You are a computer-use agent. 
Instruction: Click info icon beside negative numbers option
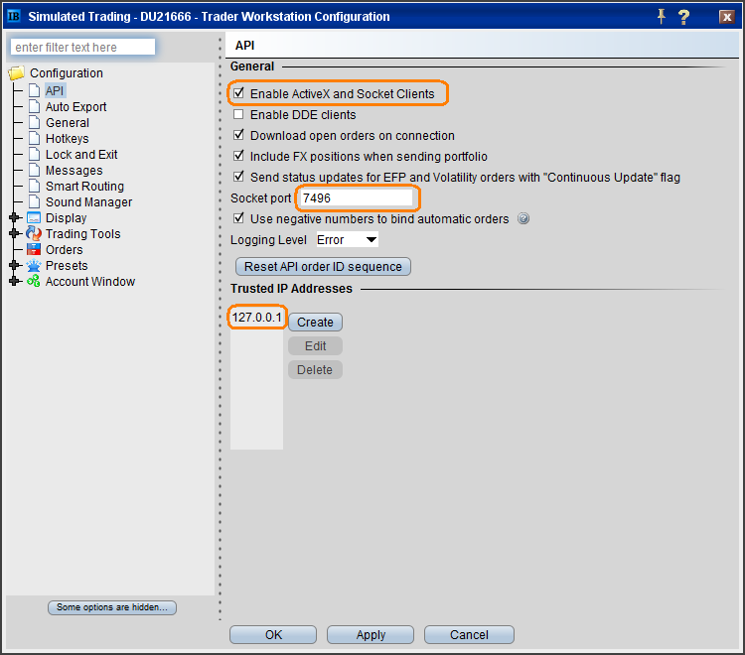pyautogui.click(x=523, y=218)
